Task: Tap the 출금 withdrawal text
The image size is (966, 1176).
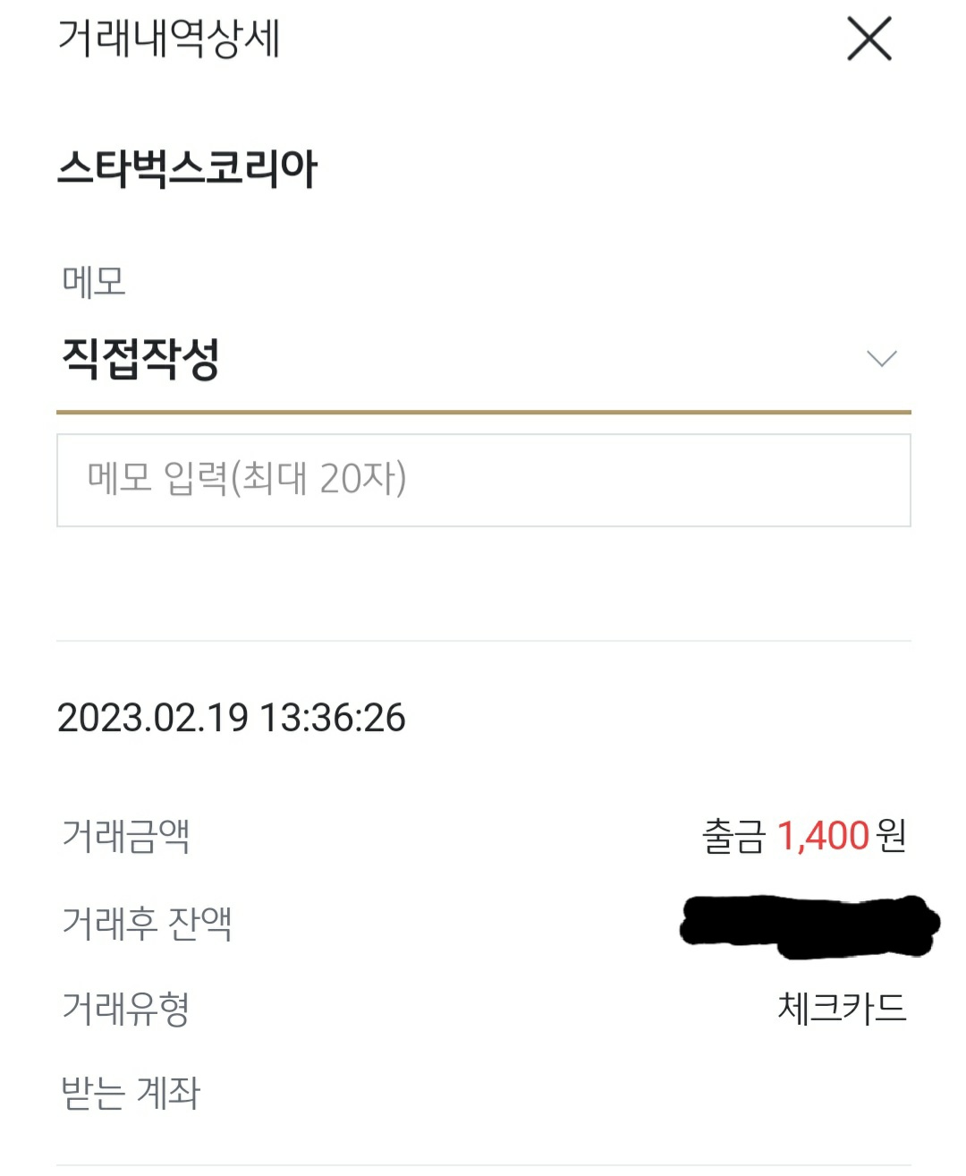Action: click(x=733, y=836)
